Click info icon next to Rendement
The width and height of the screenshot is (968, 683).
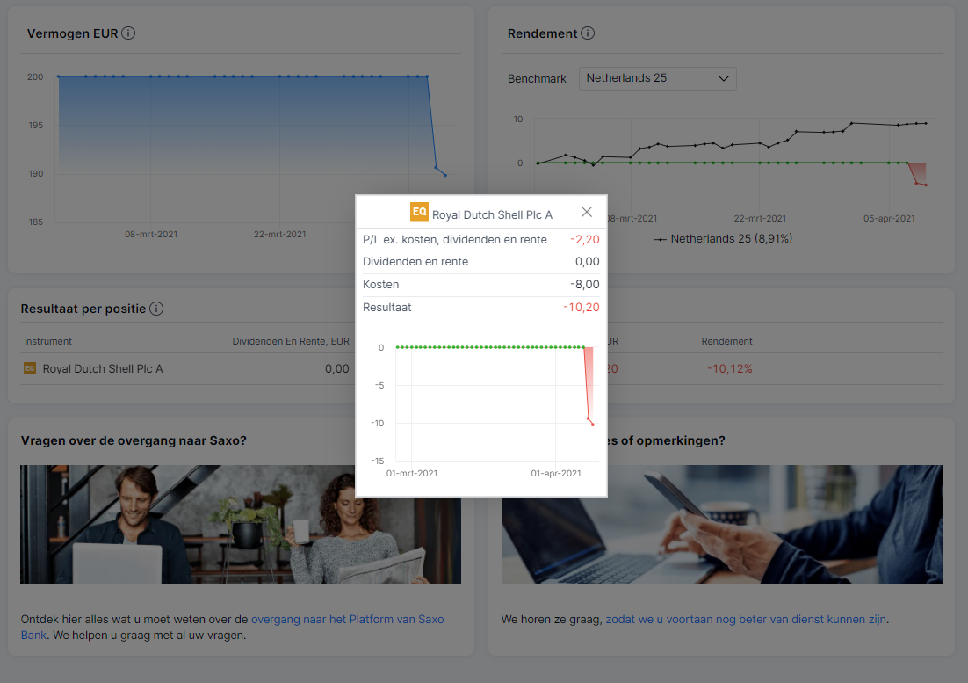click(588, 33)
